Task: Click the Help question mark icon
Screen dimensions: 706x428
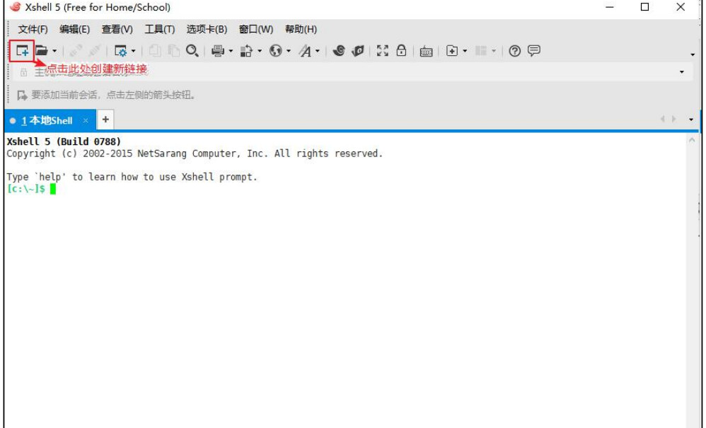Action: pyautogui.click(x=514, y=51)
